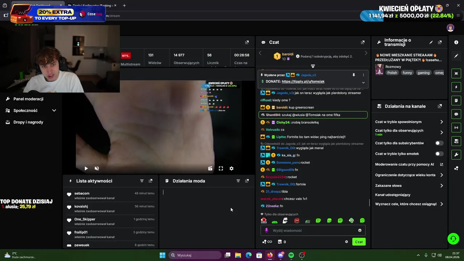Screen dimensions: 464x261
Task: Show the next chat leaderboard slide
Action: click(x=365, y=53)
